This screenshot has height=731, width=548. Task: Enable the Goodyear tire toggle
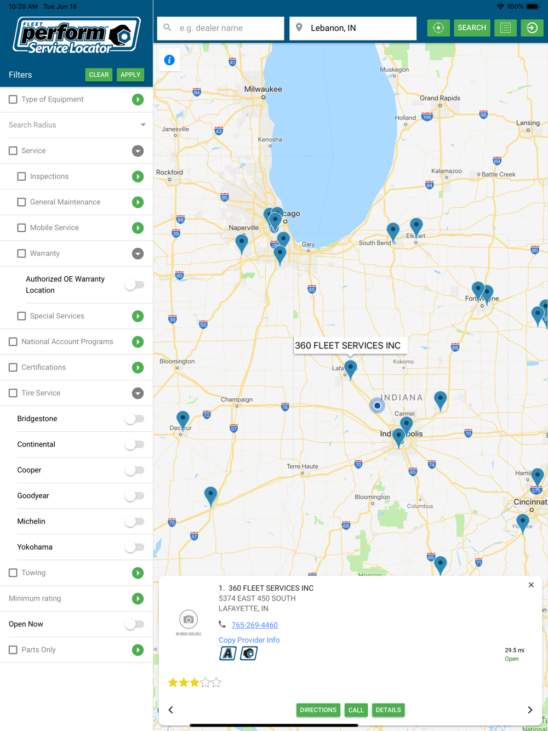(x=134, y=496)
